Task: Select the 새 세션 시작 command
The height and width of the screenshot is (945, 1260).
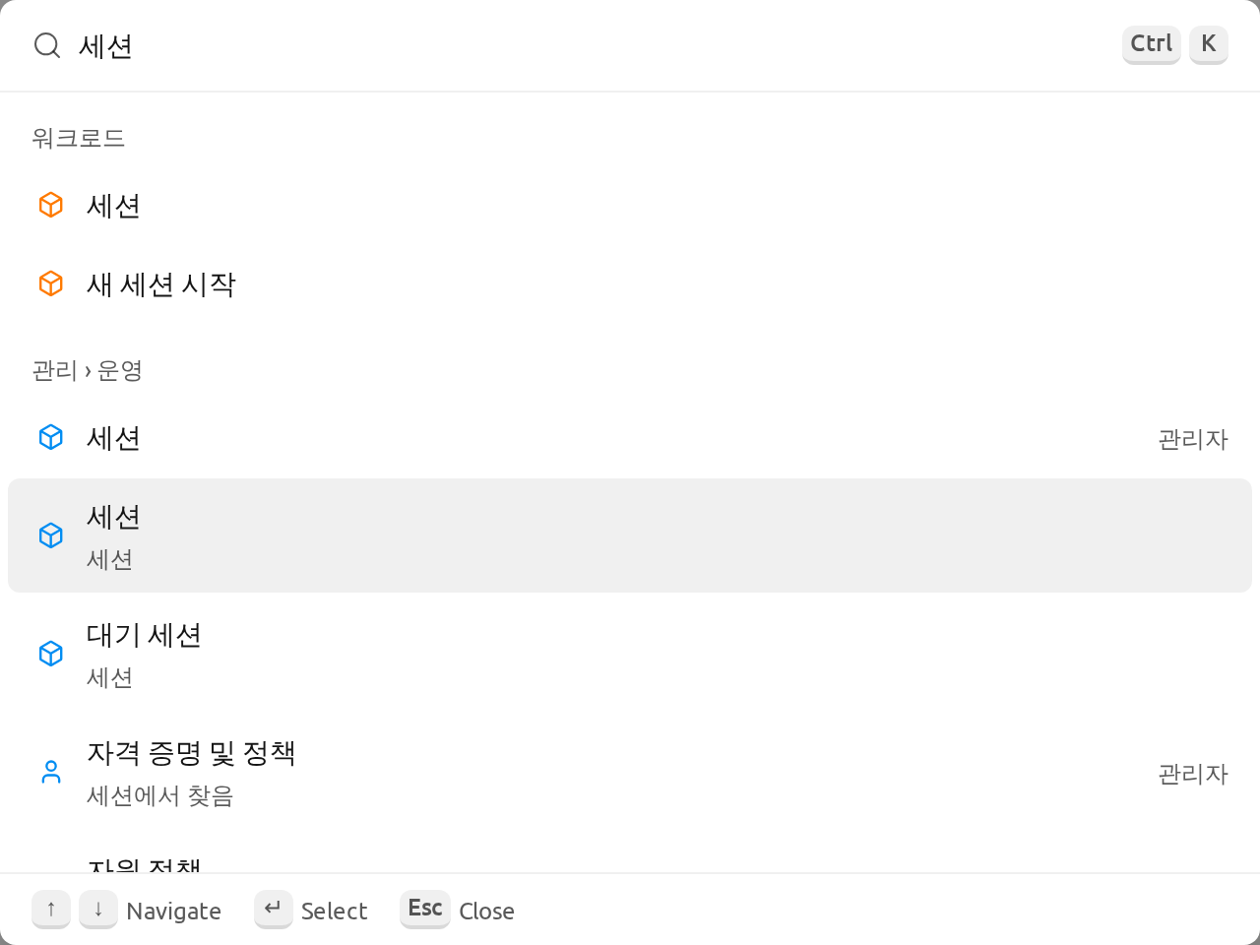Action: pyautogui.click(x=630, y=283)
